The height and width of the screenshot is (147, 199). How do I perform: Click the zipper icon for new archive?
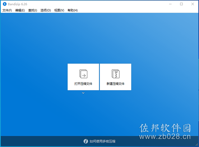[x=116, y=74]
